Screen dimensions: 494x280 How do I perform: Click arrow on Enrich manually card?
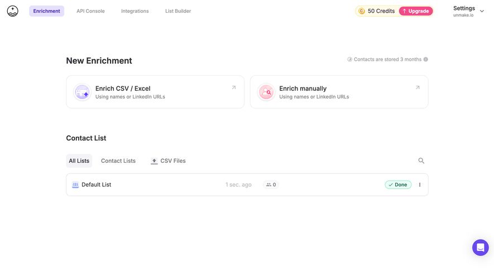pyautogui.click(x=418, y=88)
